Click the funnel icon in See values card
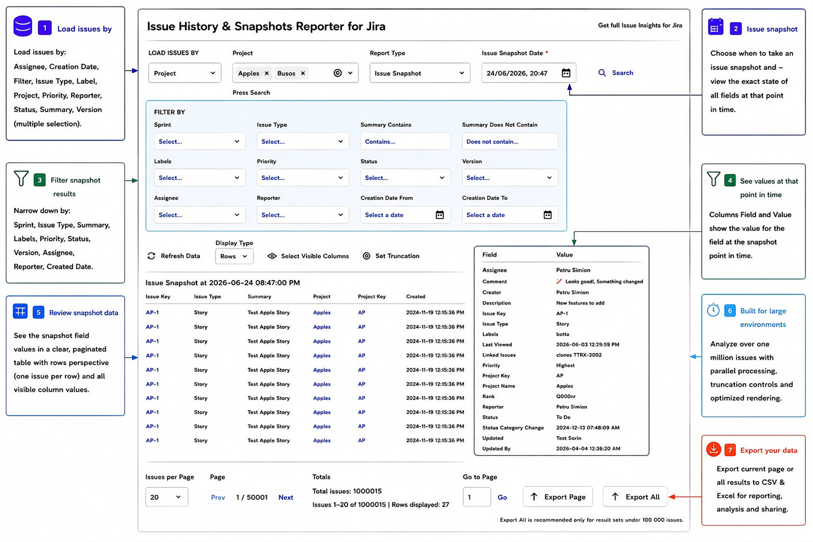 [714, 179]
